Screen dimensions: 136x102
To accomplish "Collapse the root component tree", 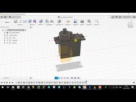I will click(x=3, y=30).
